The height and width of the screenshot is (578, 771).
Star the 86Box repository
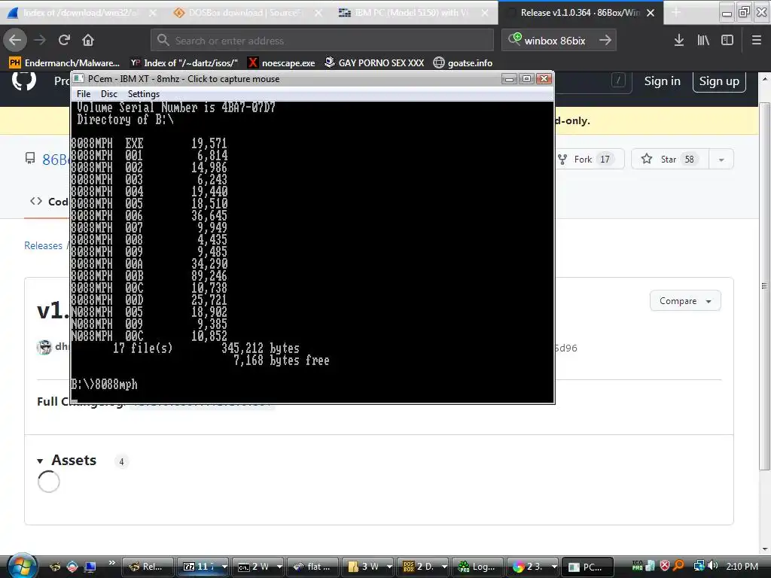tap(669, 160)
